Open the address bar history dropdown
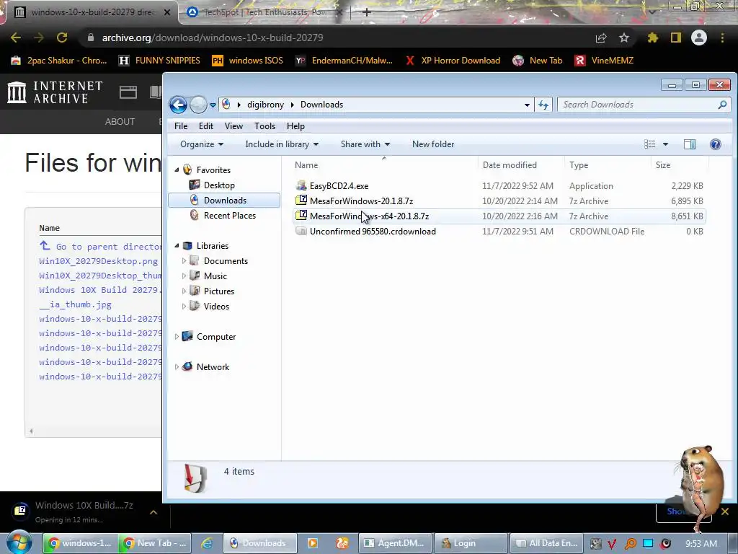The height and width of the screenshot is (554, 738). click(x=527, y=105)
